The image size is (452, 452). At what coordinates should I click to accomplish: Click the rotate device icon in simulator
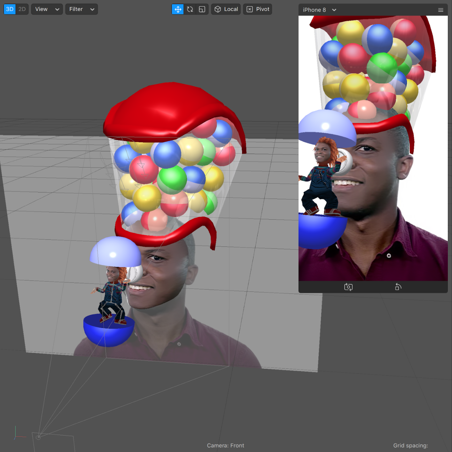pyautogui.click(x=398, y=287)
